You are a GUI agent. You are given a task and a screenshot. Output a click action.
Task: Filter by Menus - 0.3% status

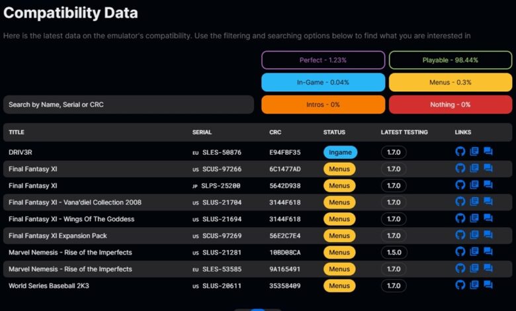coord(451,82)
